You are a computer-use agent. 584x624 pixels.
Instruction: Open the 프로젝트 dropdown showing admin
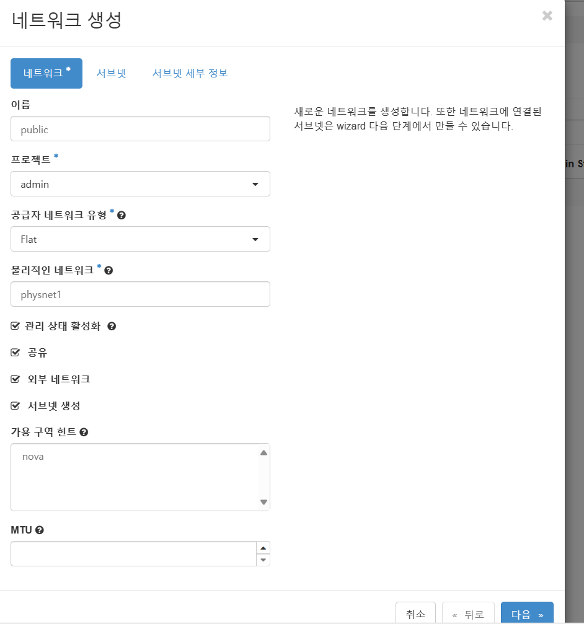[140, 184]
